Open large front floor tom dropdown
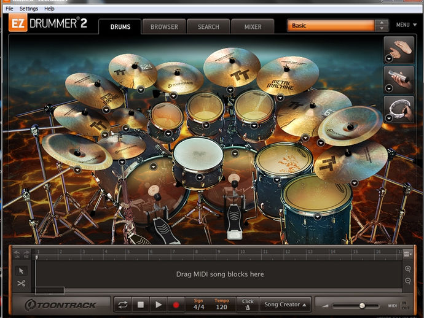This screenshot has height=318, width=424. click(318, 217)
